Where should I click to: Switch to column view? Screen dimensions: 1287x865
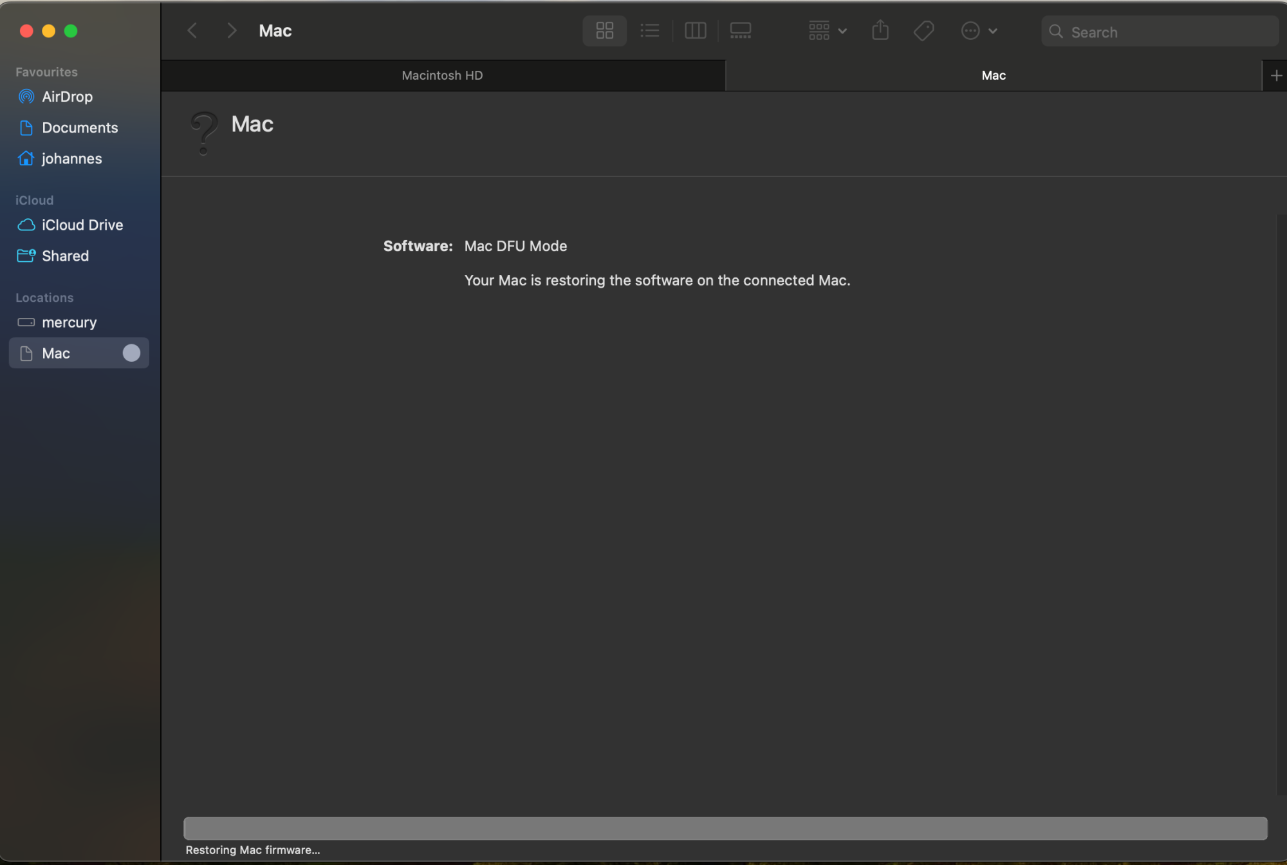click(x=696, y=30)
